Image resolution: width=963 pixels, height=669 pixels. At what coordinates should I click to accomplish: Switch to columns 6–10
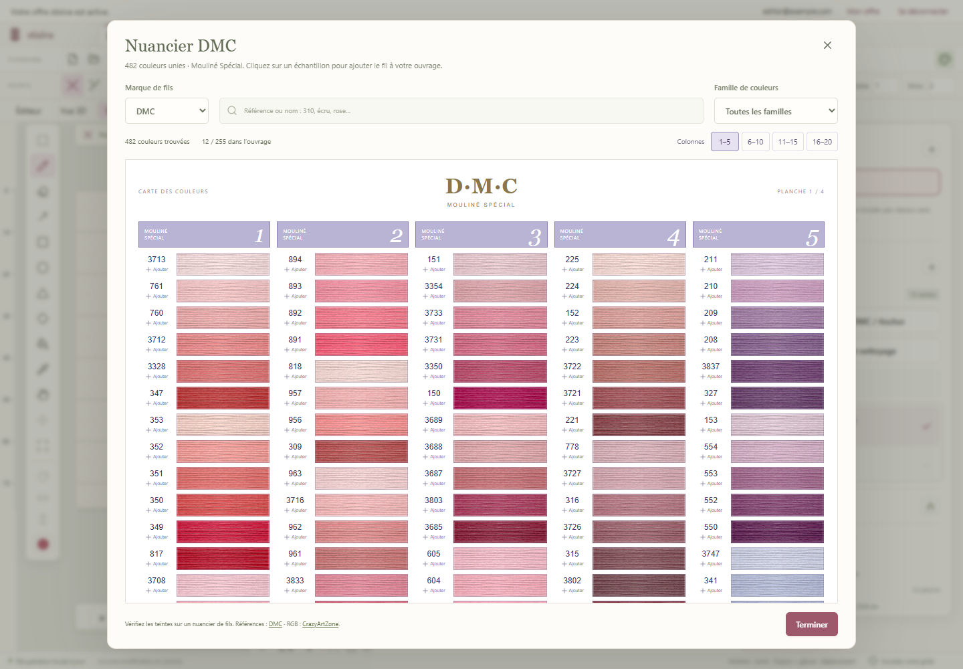756,142
